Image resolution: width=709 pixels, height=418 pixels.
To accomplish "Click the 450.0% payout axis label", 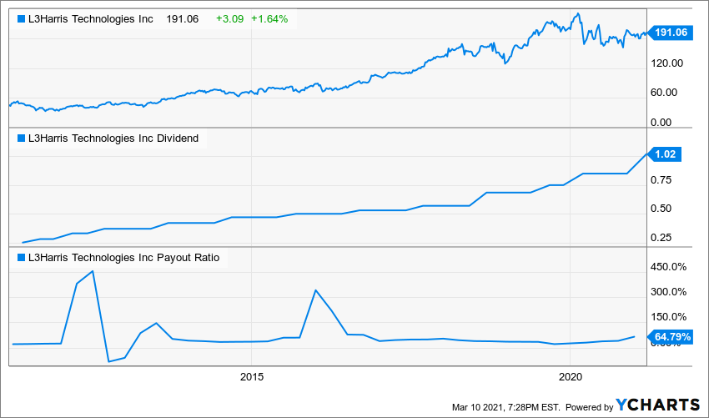I will click(669, 267).
